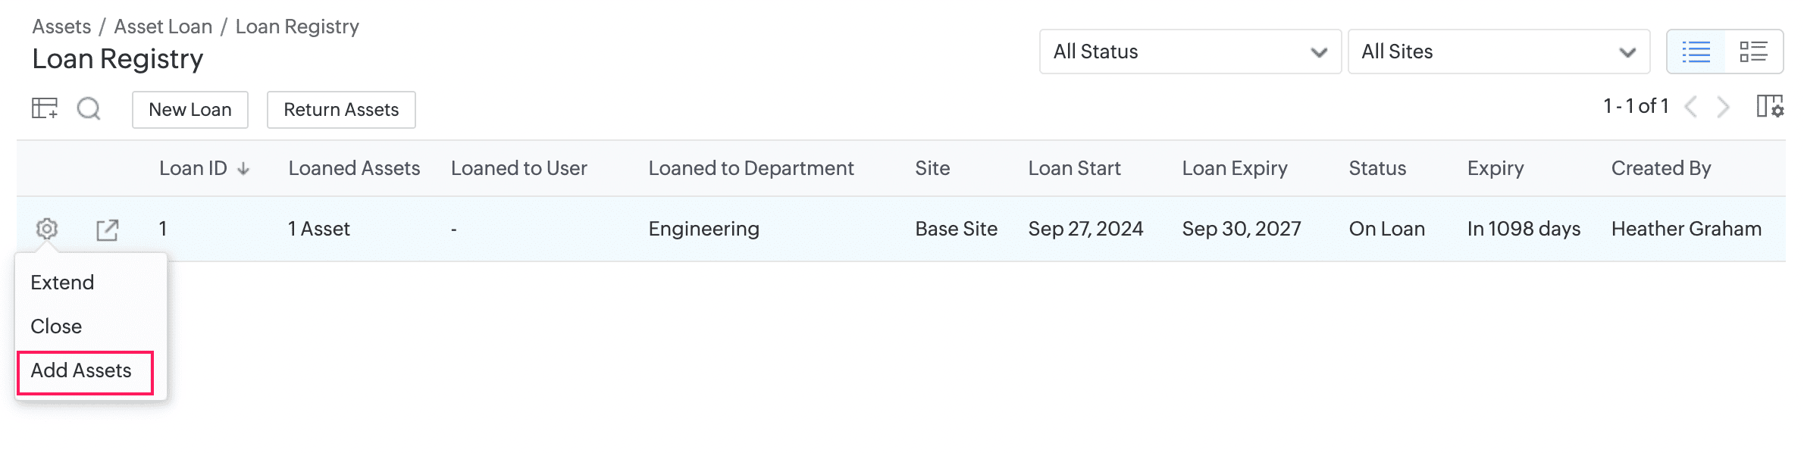This screenshot has width=1804, height=453.
Task: Click the New Loan button
Action: (190, 110)
